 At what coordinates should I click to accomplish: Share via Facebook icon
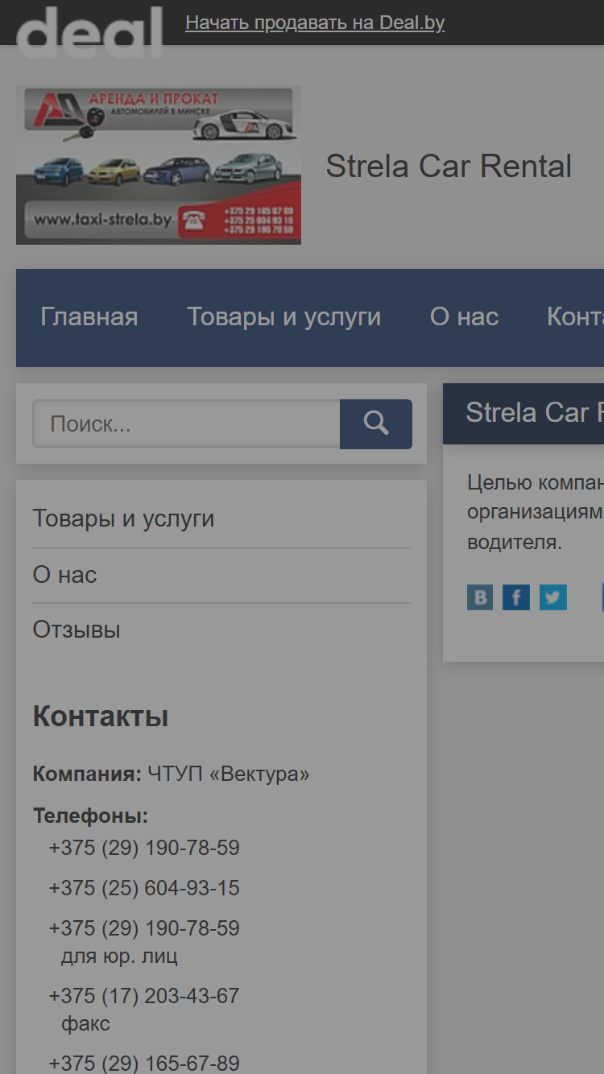pos(516,597)
